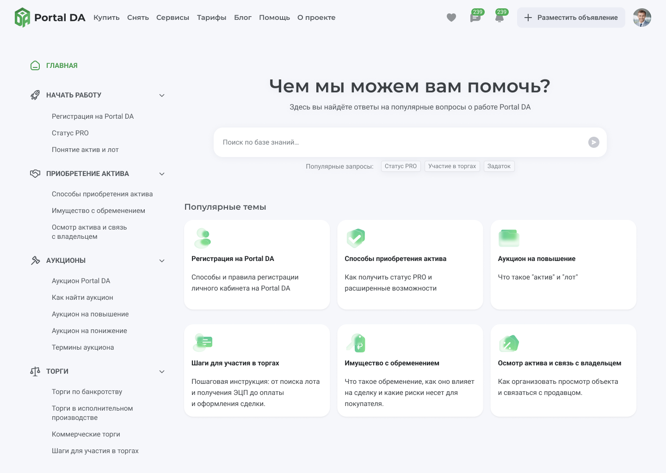Open sidebar link Термины аукциона
This screenshot has width=666, height=473.
pyautogui.click(x=83, y=347)
